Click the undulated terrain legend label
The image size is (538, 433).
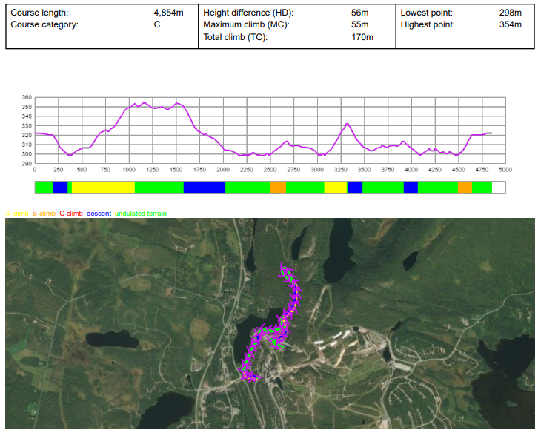[141, 214]
